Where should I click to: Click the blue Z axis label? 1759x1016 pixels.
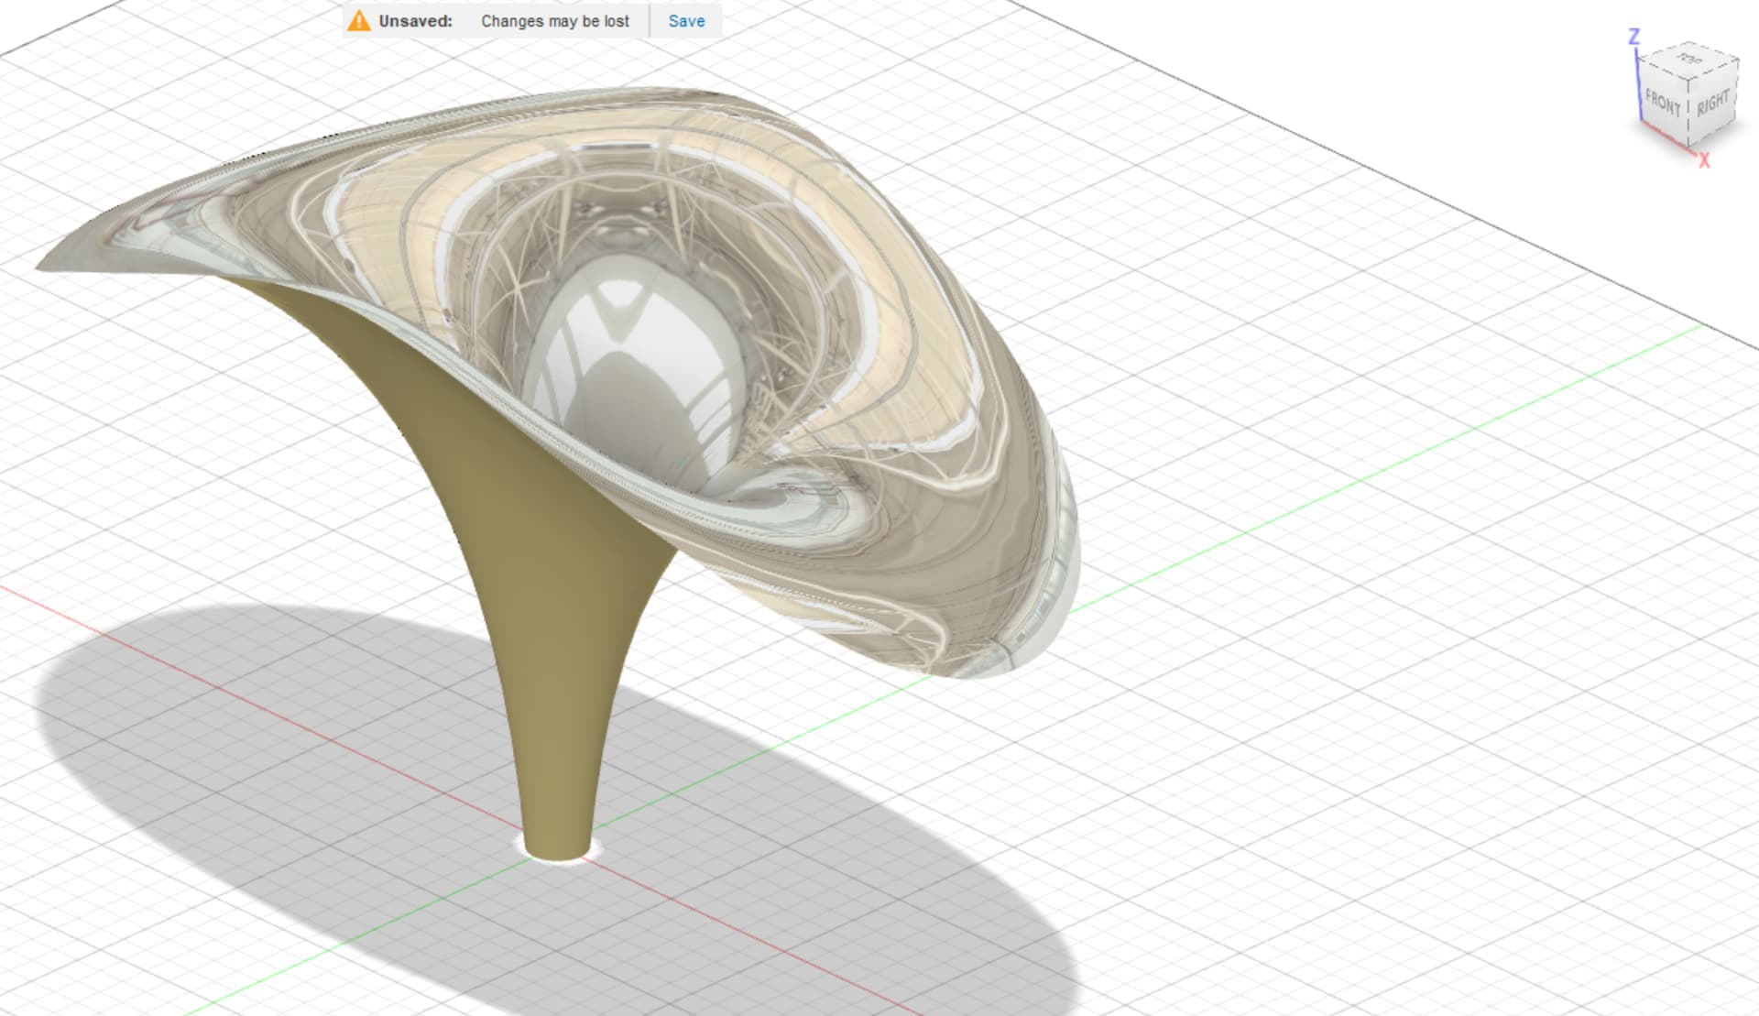(x=1633, y=38)
